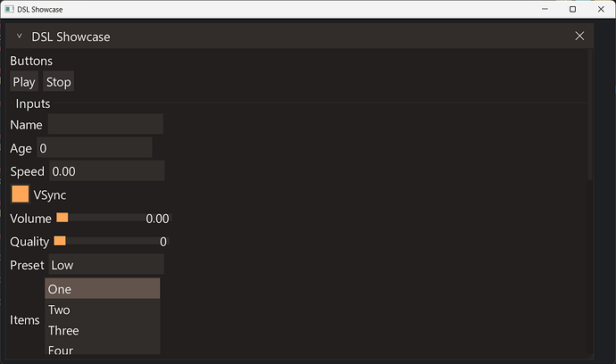Screen dimensions: 616x364
Task: Close the application window
Action: 601,9
